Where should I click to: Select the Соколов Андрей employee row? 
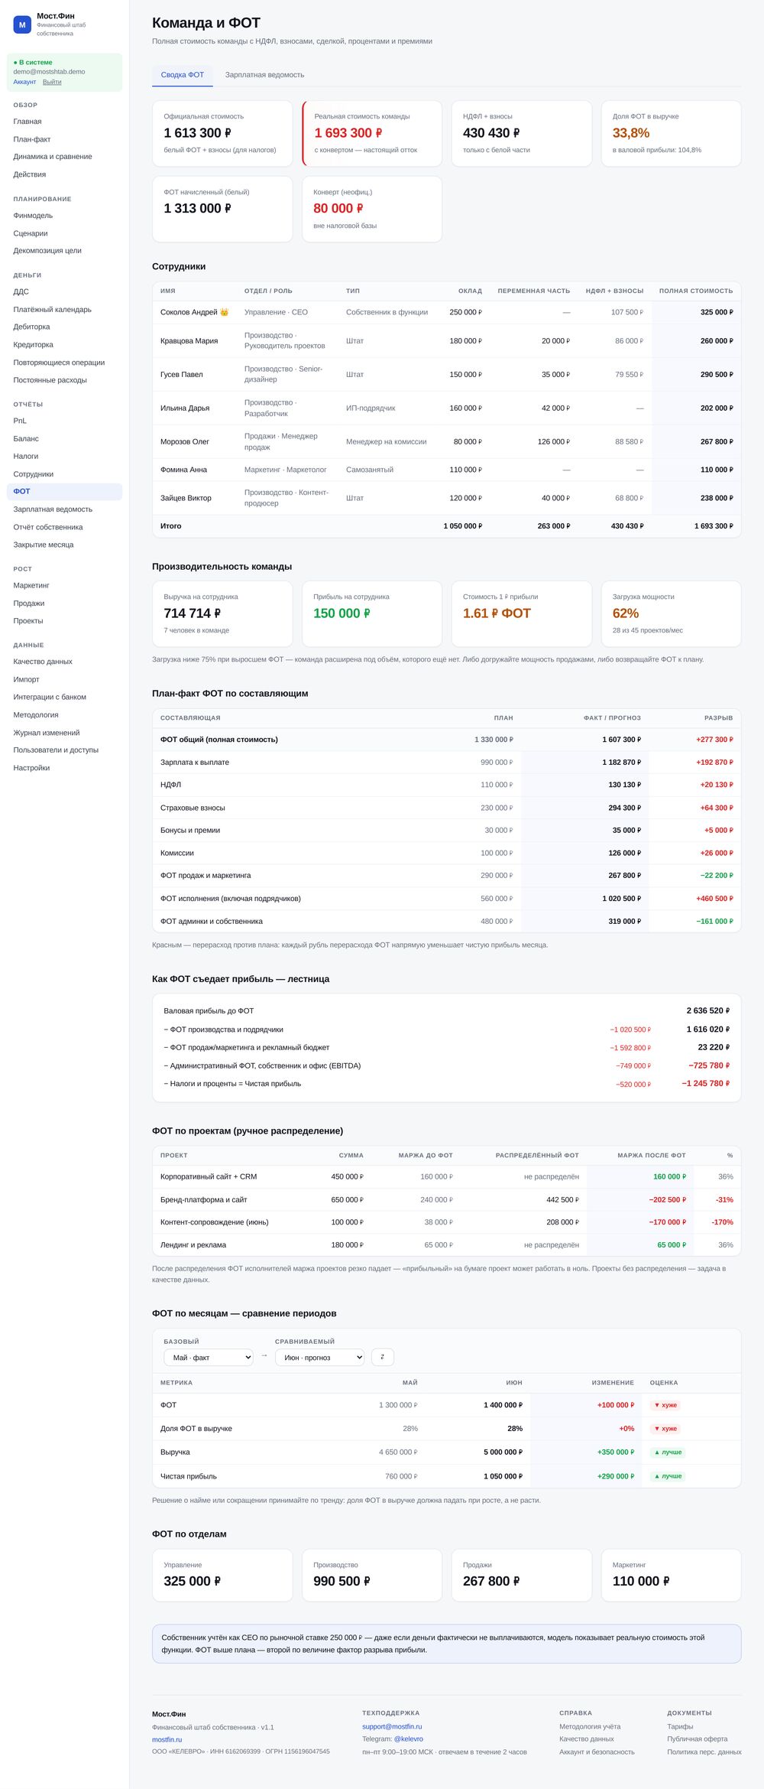446,312
